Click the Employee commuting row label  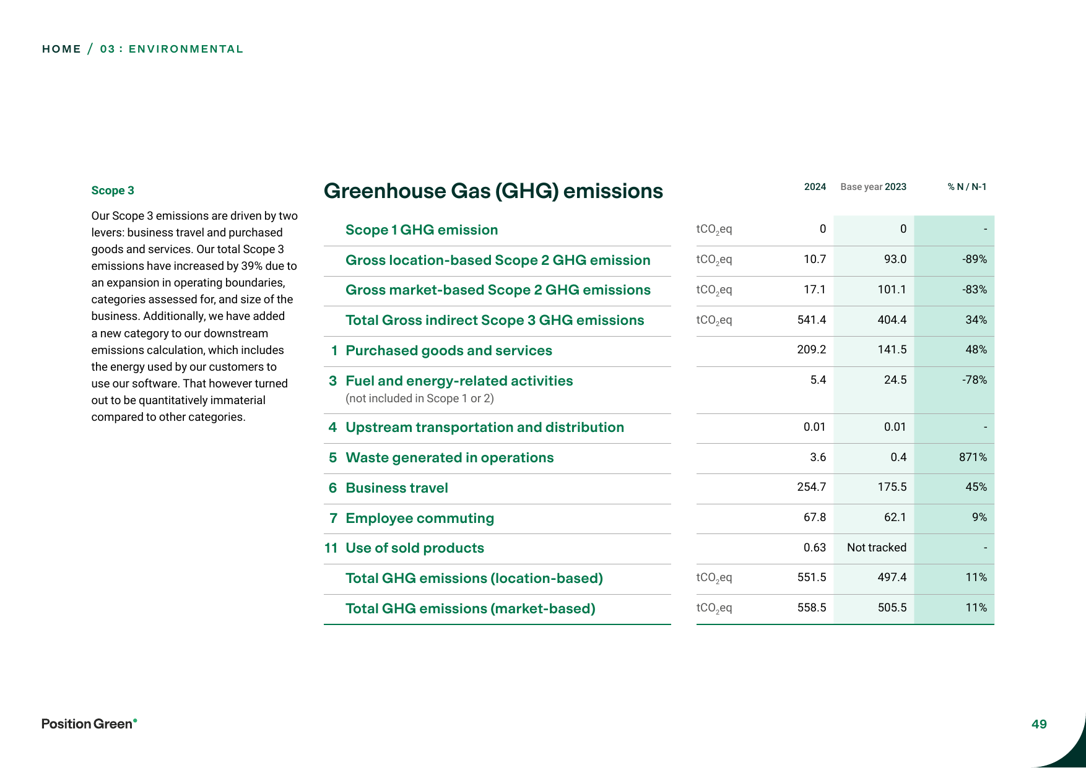[420, 518]
